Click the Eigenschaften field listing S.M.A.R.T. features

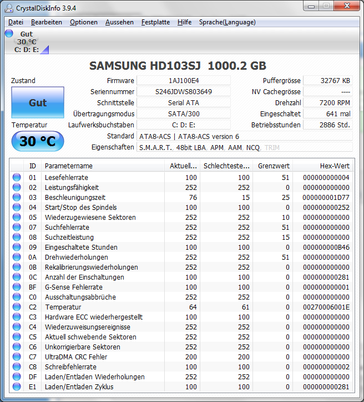click(245, 147)
